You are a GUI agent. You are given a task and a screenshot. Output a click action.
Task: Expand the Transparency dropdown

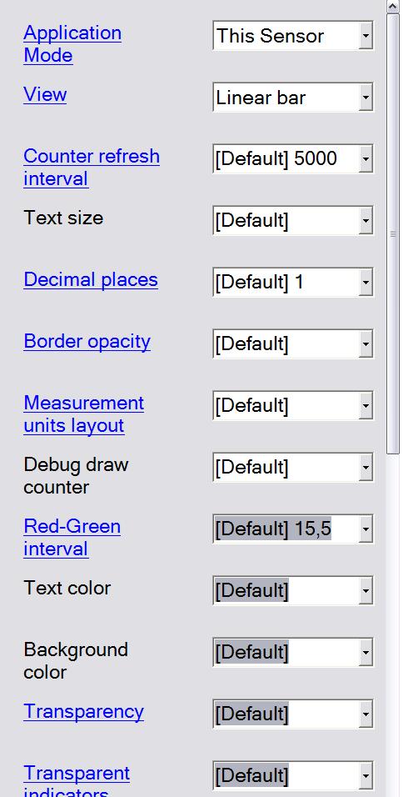point(293,714)
